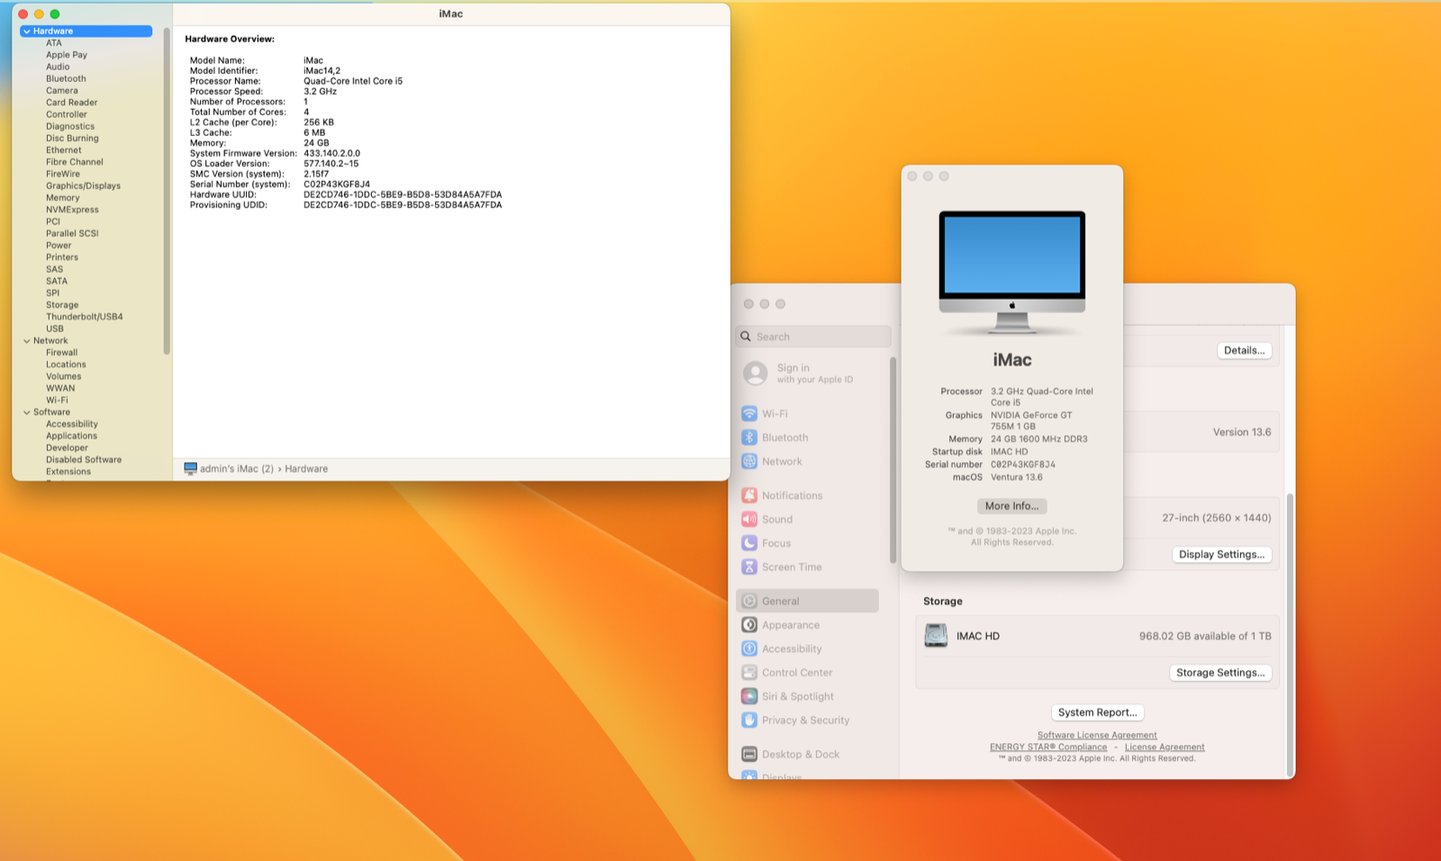Collapse the Software tree section

click(27, 412)
